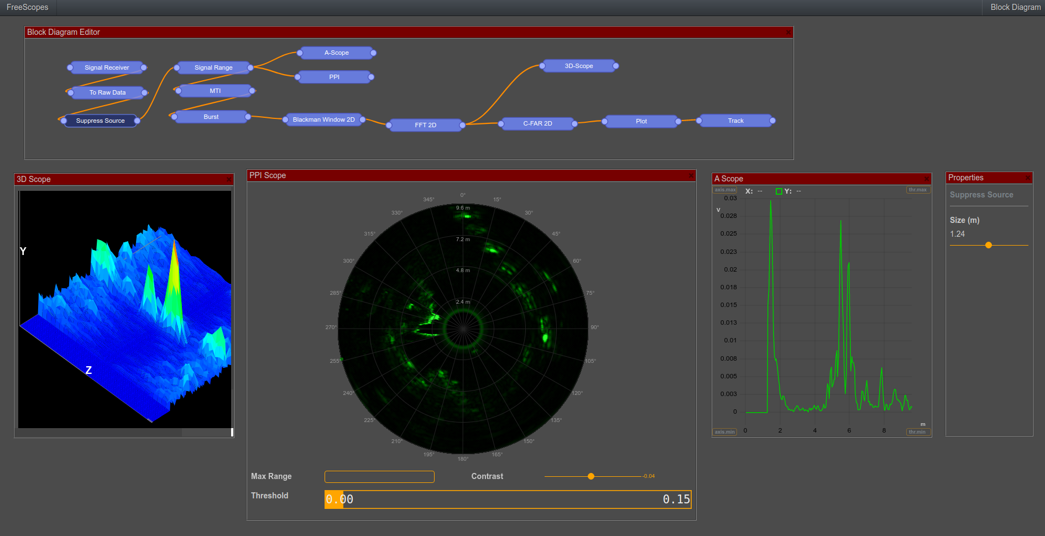Image resolution: width=1045 pixels, height=536 pixels.
Task: Toggle axis.max in the A Scope panel
Action: [x=724, y=190]
